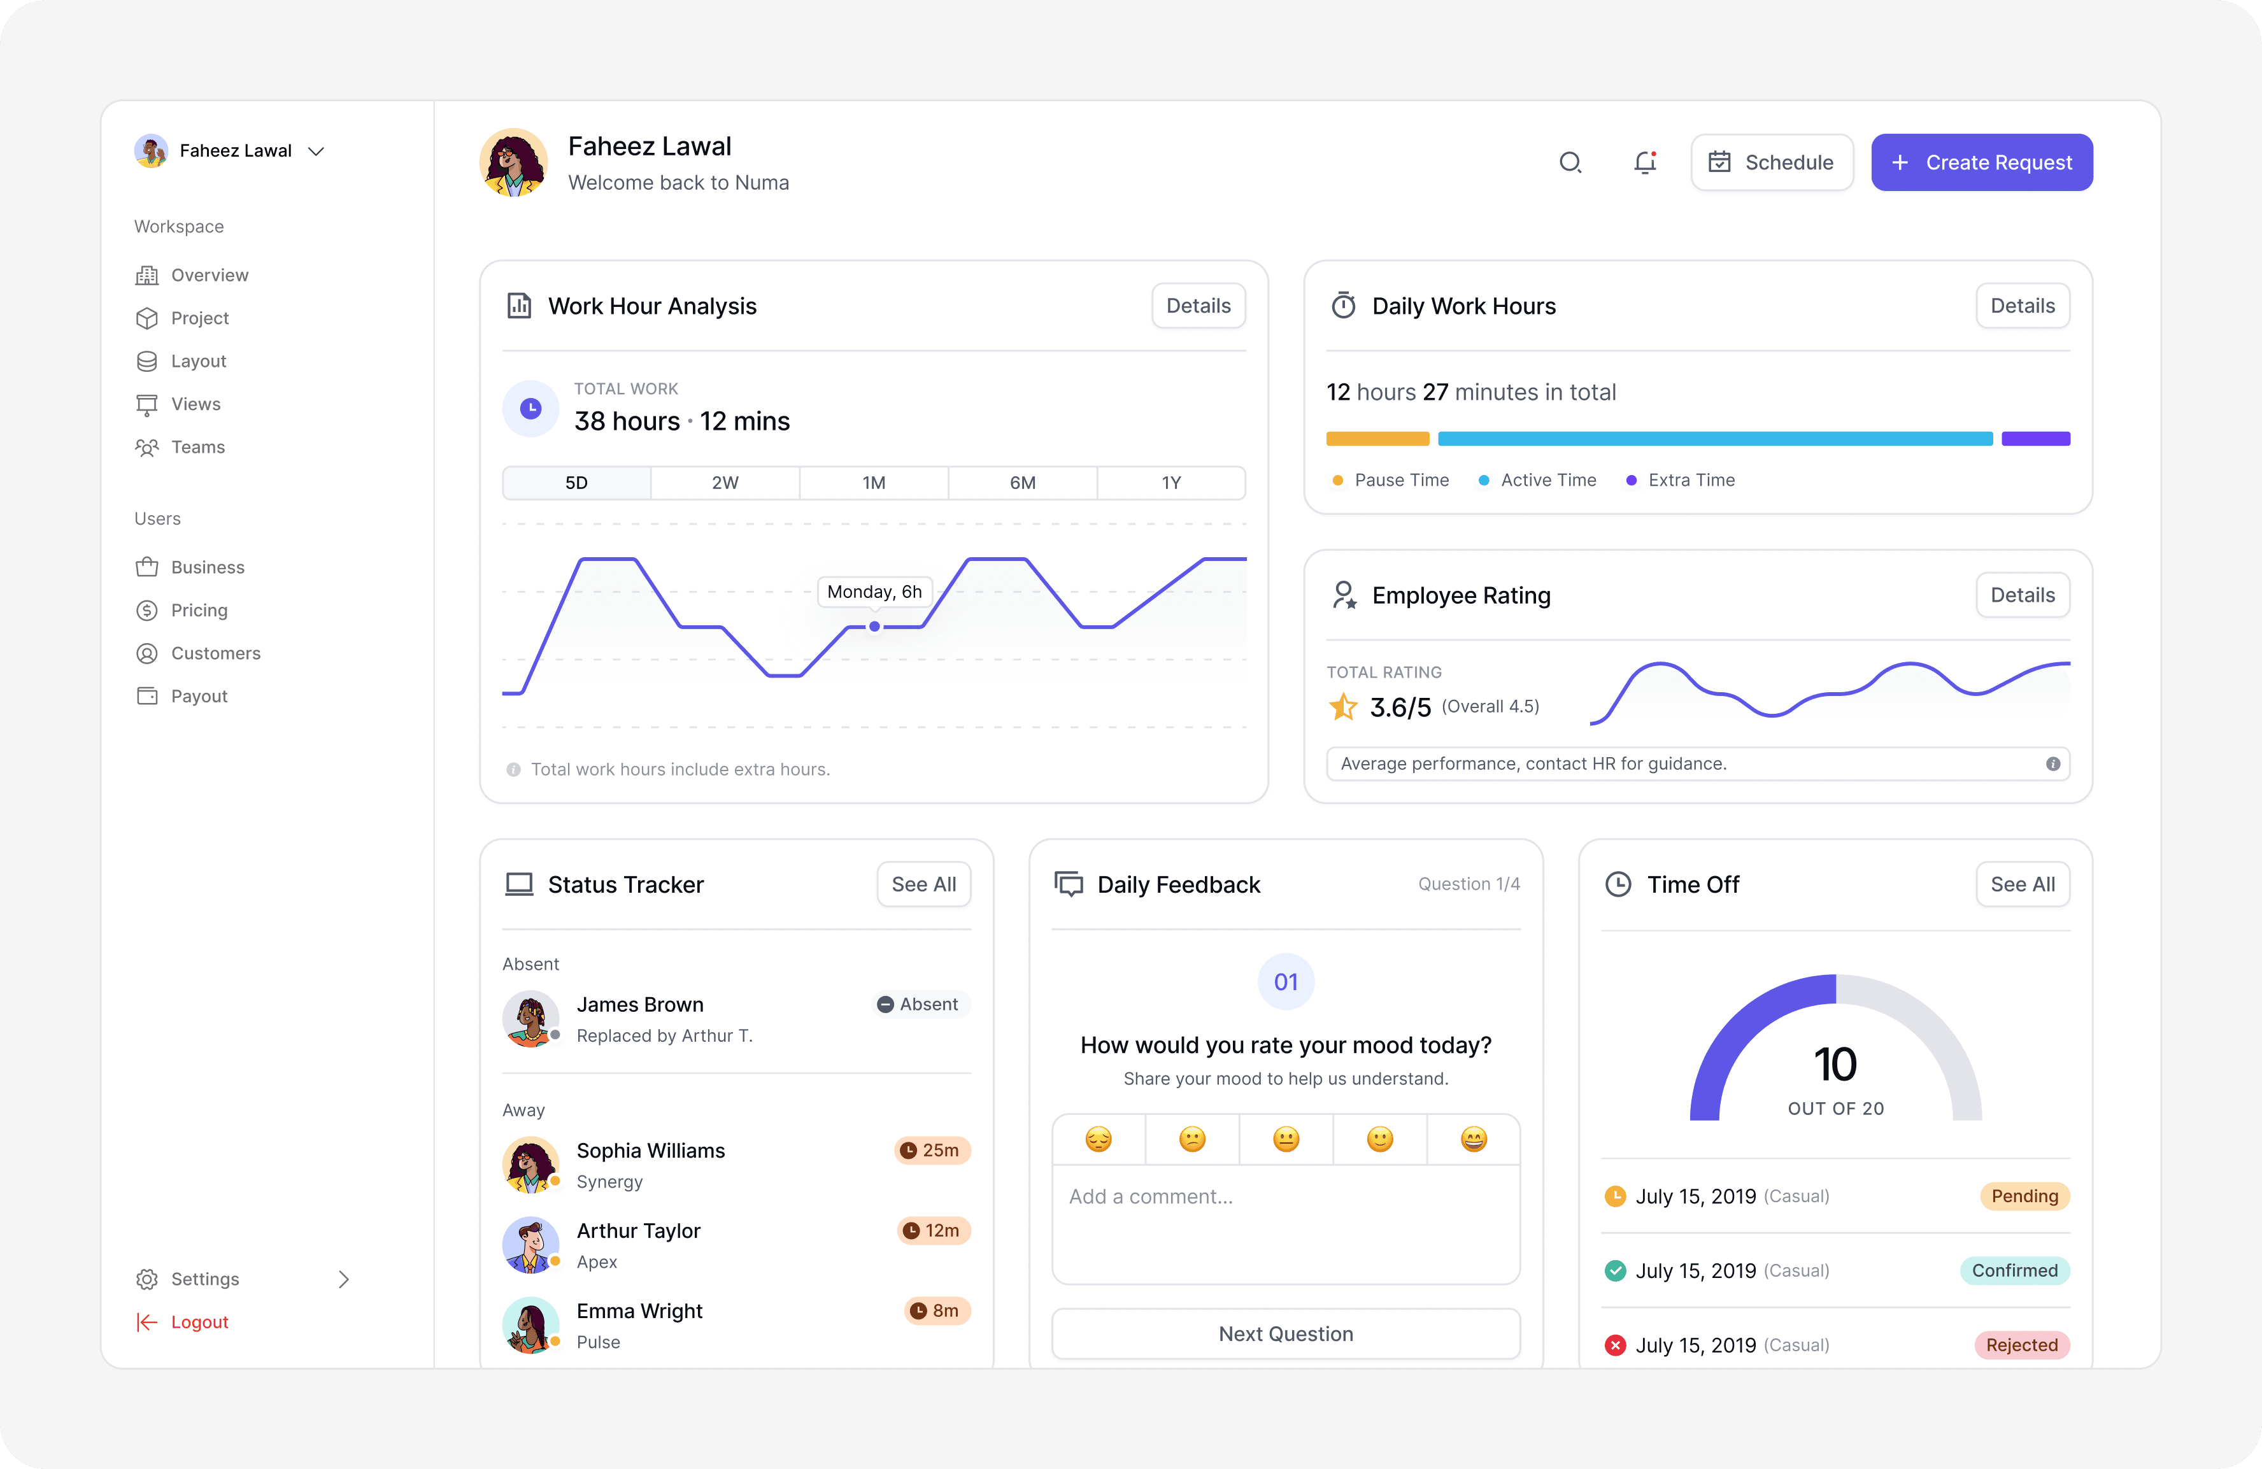Screen dimensions: 2262x1469
Task: Click the Layout stack icon
Action: click(146, 361)
